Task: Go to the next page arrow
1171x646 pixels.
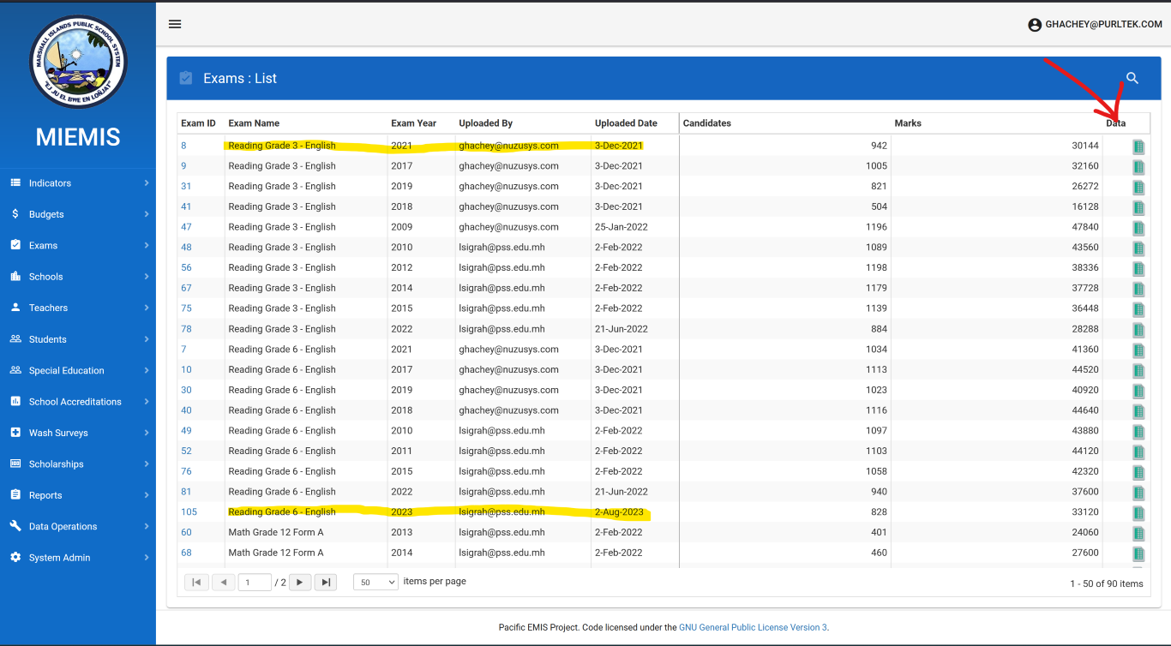Action: [x=299, y=583]
